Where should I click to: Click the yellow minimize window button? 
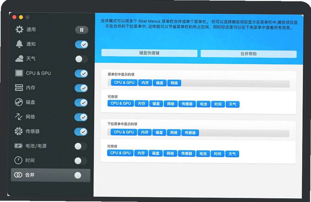point(21,17)
